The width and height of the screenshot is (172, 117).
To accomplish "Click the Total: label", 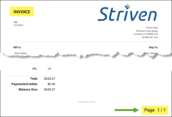I will coord(34,79).
